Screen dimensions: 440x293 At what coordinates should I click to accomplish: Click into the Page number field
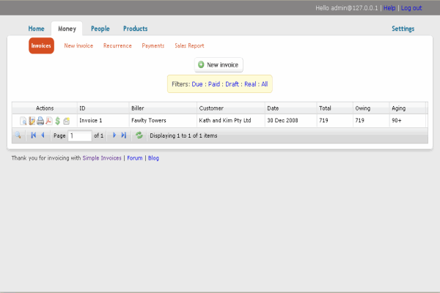tap(80, 136)
